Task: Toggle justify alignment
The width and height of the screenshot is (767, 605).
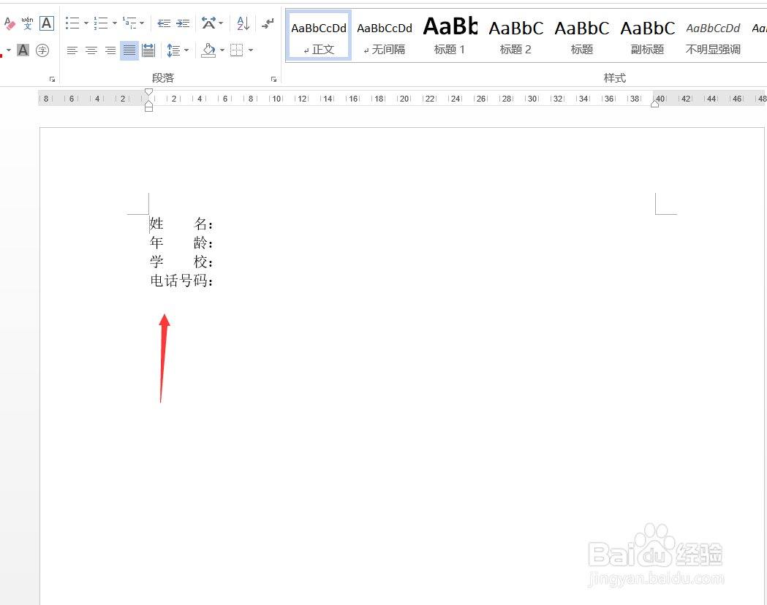Action: [x=129, y=50]
